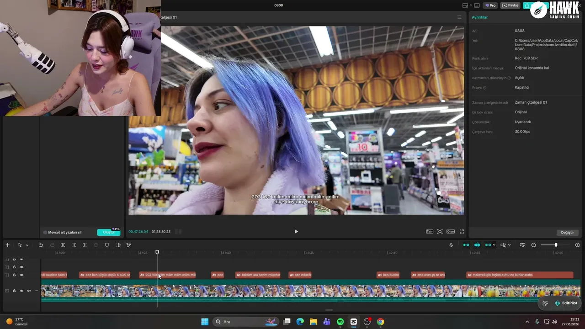Select caption clip 'ben bunları'
Screen dimensions: 585x329
click(x=388, y=275)
